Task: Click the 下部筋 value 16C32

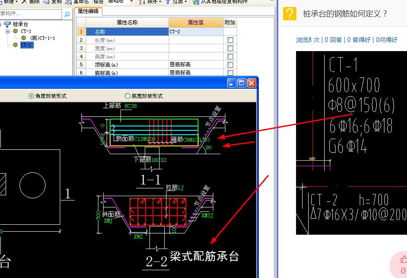Action: click(159, 160)
